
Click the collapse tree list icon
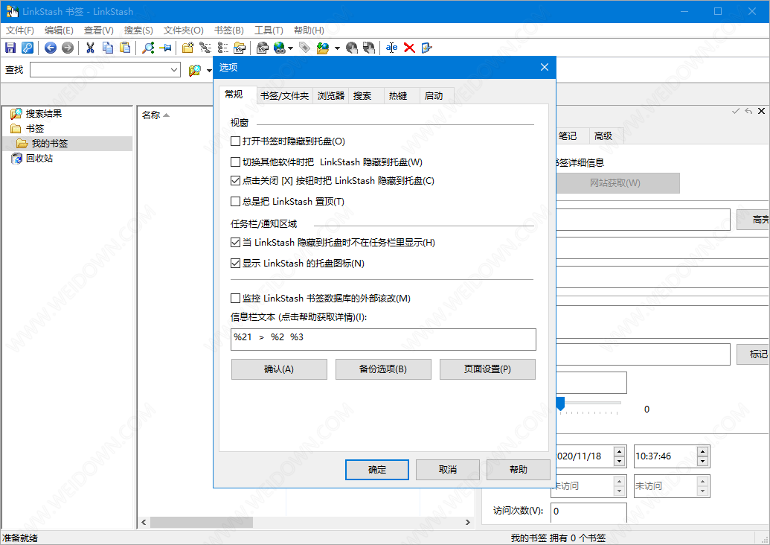pyautogui.click(x=223, y=48)
